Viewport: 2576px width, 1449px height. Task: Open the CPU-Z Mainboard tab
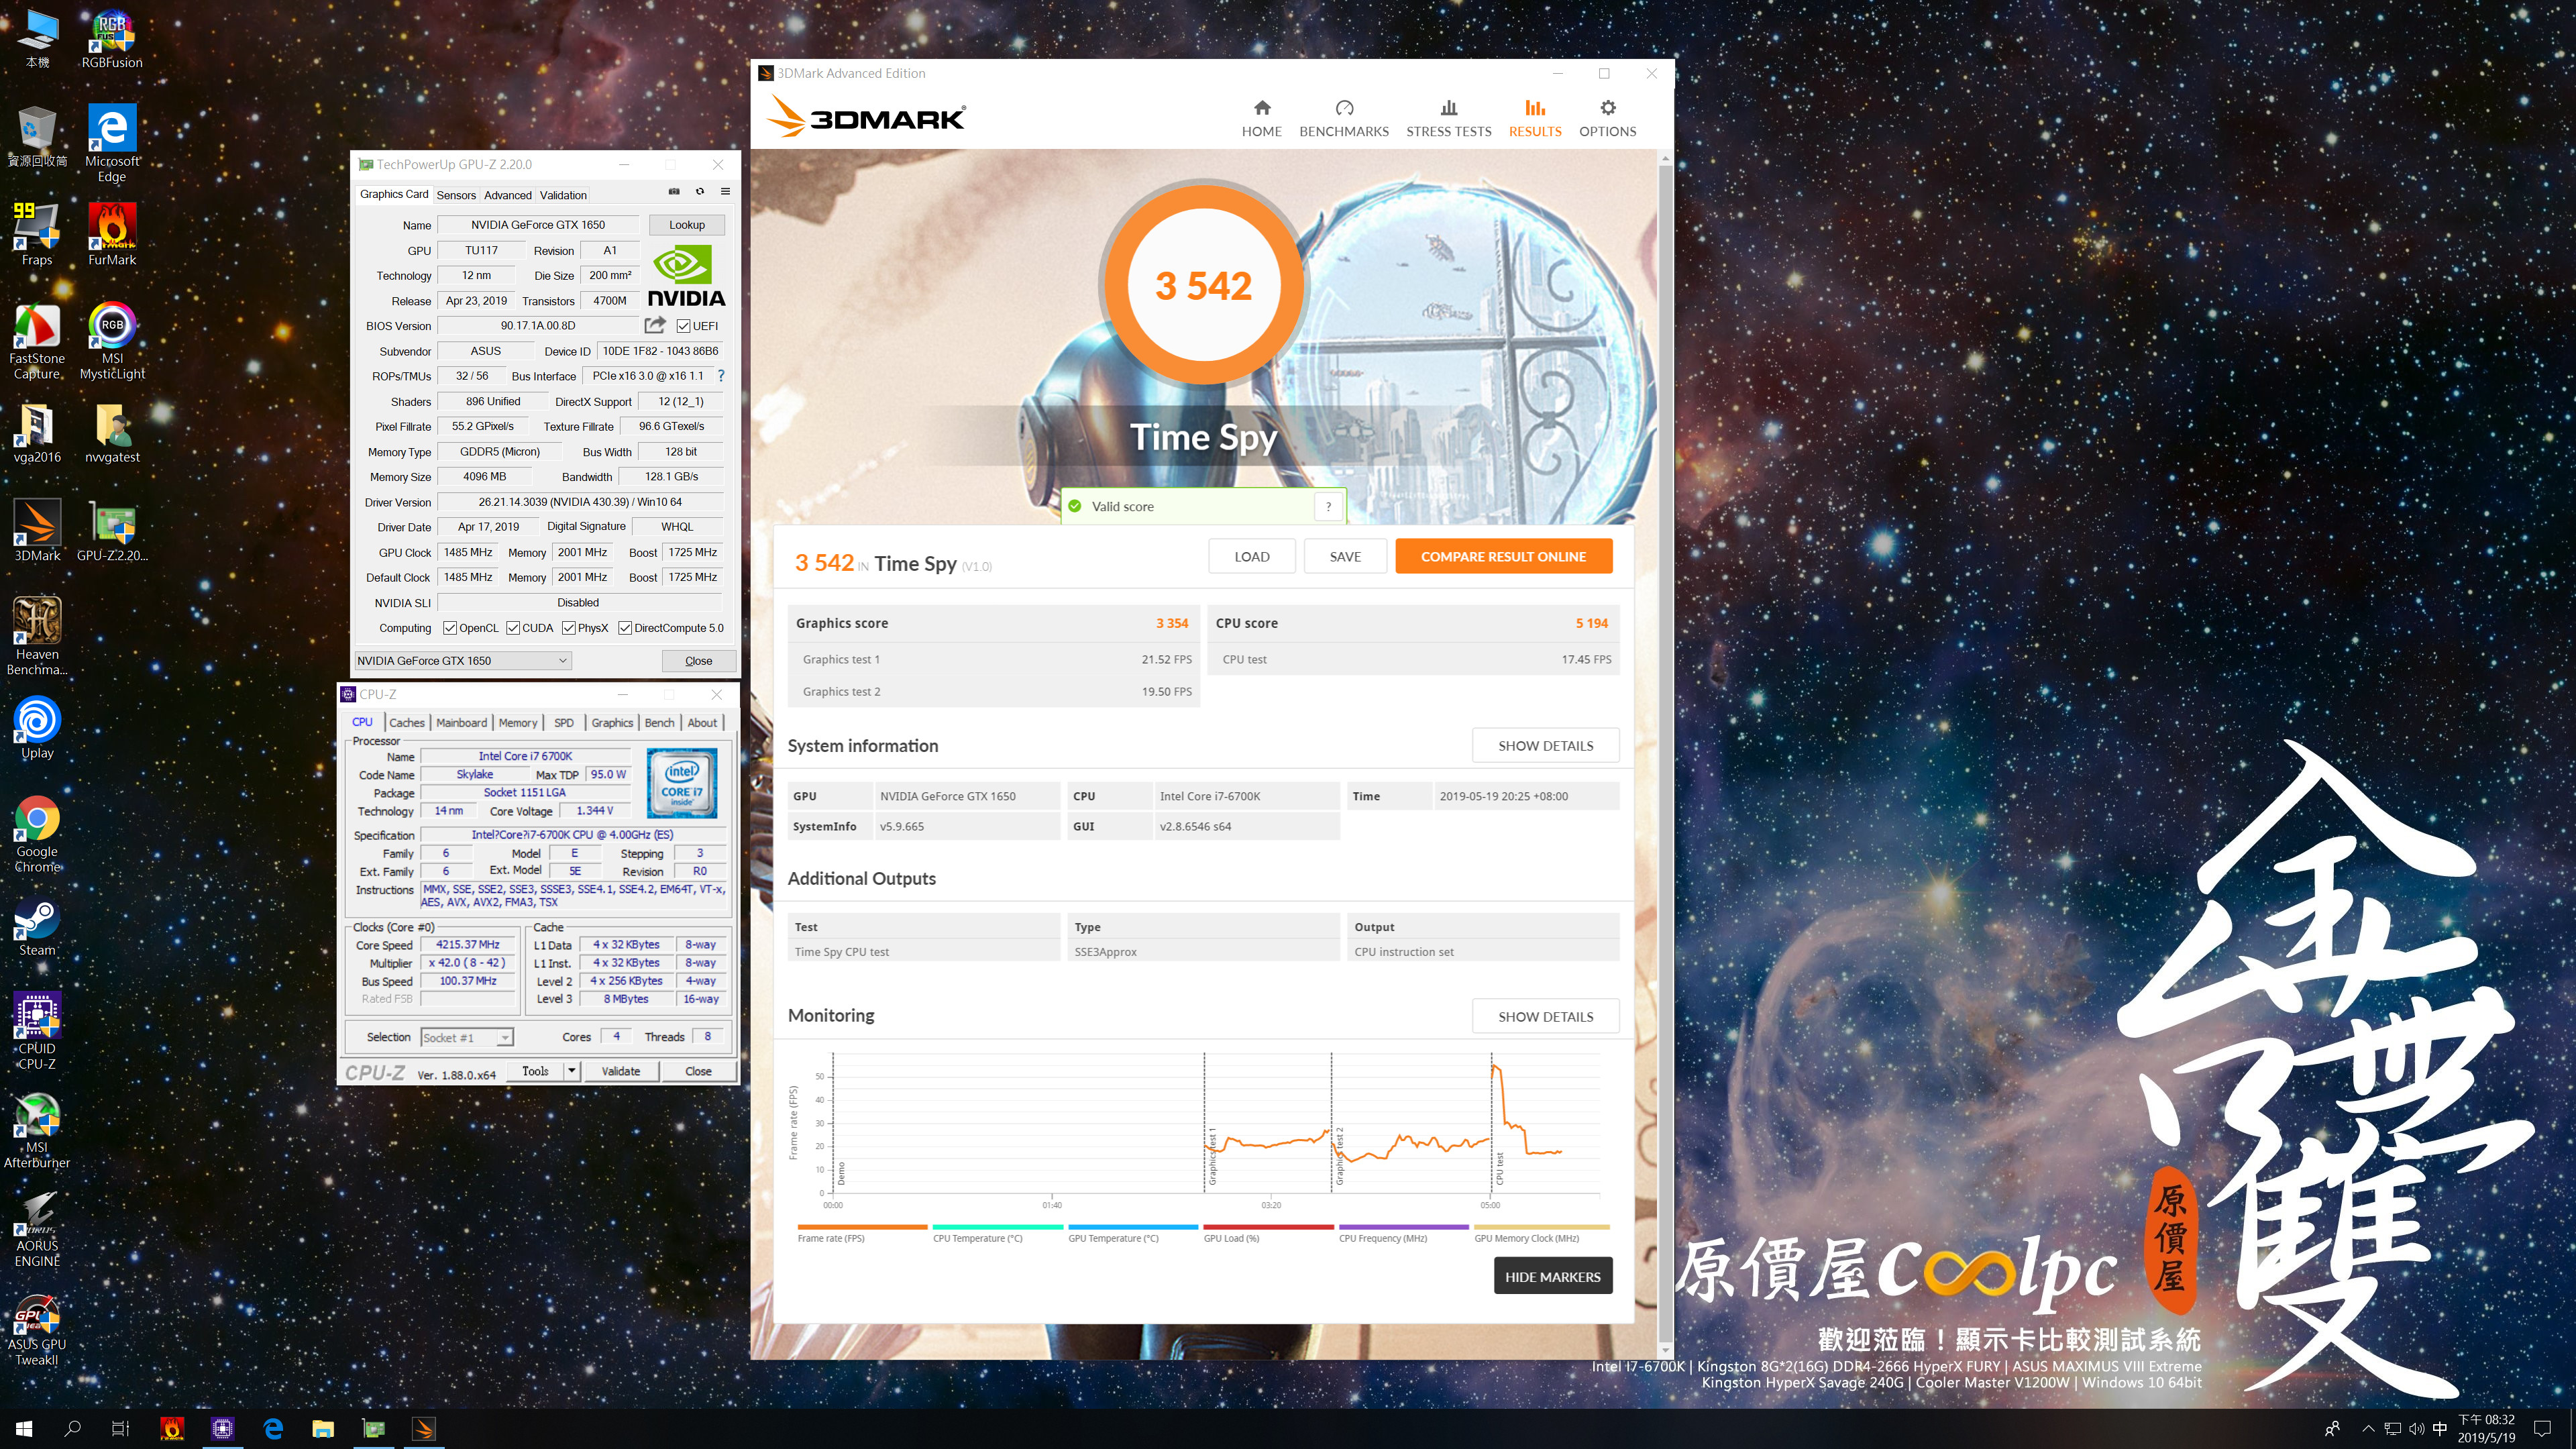[x=461, y=723]
